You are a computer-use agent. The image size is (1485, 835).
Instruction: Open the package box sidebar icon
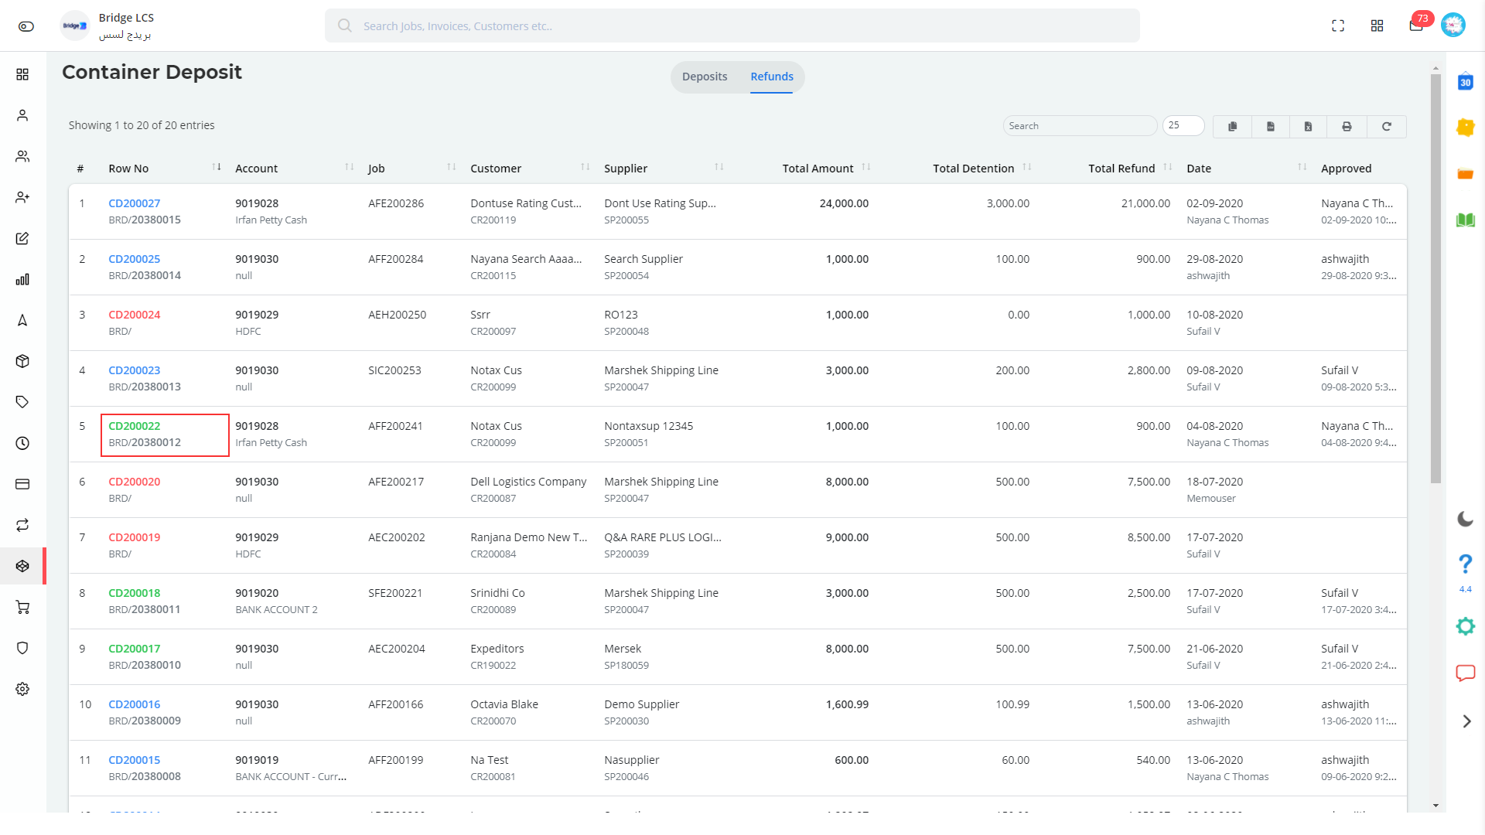tap(22, 361)
